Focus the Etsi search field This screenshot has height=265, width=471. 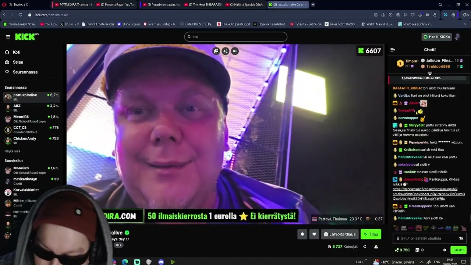[x=235, y=37]
